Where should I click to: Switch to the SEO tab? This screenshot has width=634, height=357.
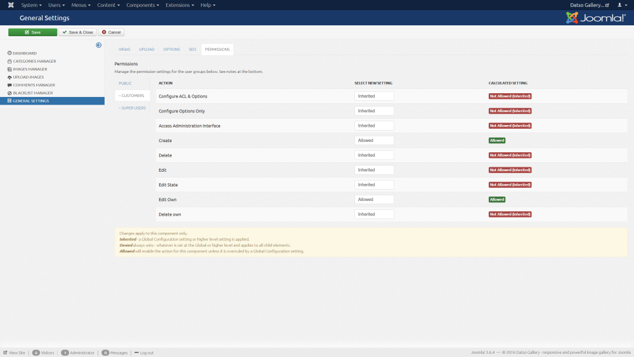click(x=192, y=49)
